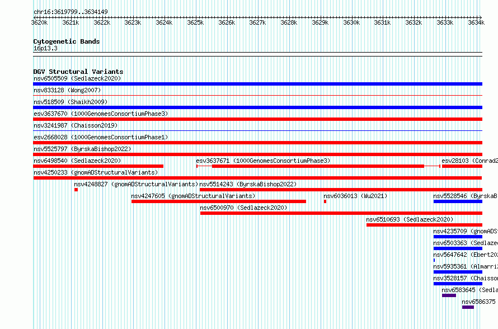Image resolution: width=498 pixels, height=329 pixels.
Task: Open the nsv6503363 label
Action: point(466,243)
